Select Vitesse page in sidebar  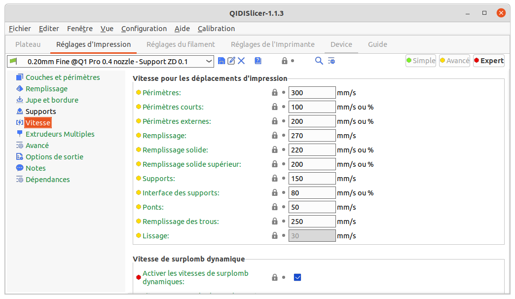coord(38,122)
